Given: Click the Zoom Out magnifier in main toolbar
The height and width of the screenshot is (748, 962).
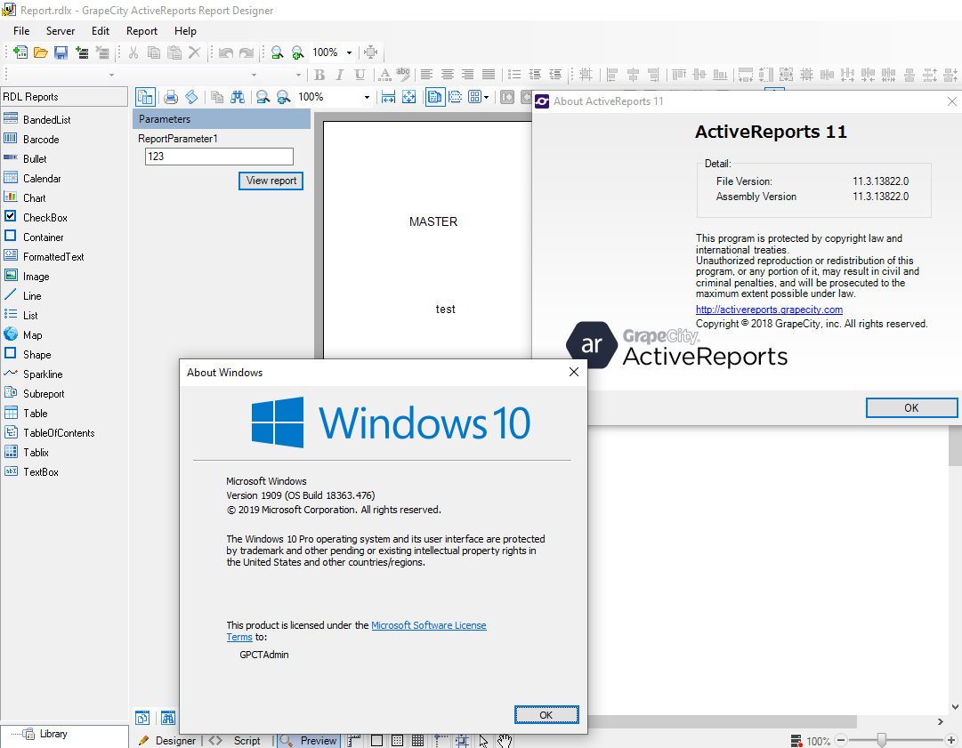Looking at the screenshot, I should tap(278, 52).
